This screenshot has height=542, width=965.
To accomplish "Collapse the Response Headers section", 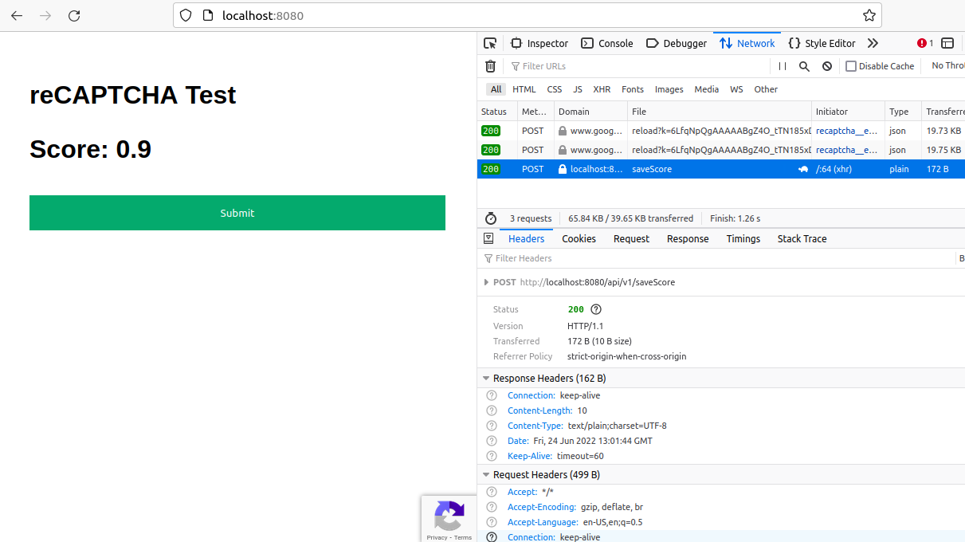I will coord(486,378).
